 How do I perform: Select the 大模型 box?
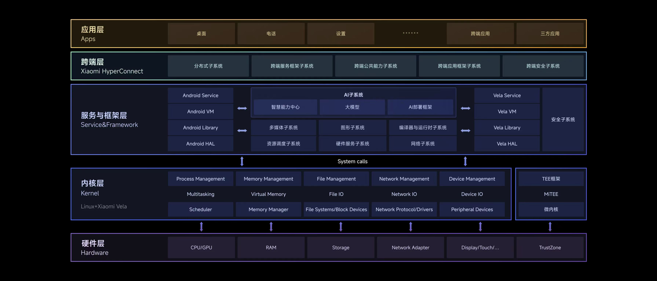click(352, 107)
